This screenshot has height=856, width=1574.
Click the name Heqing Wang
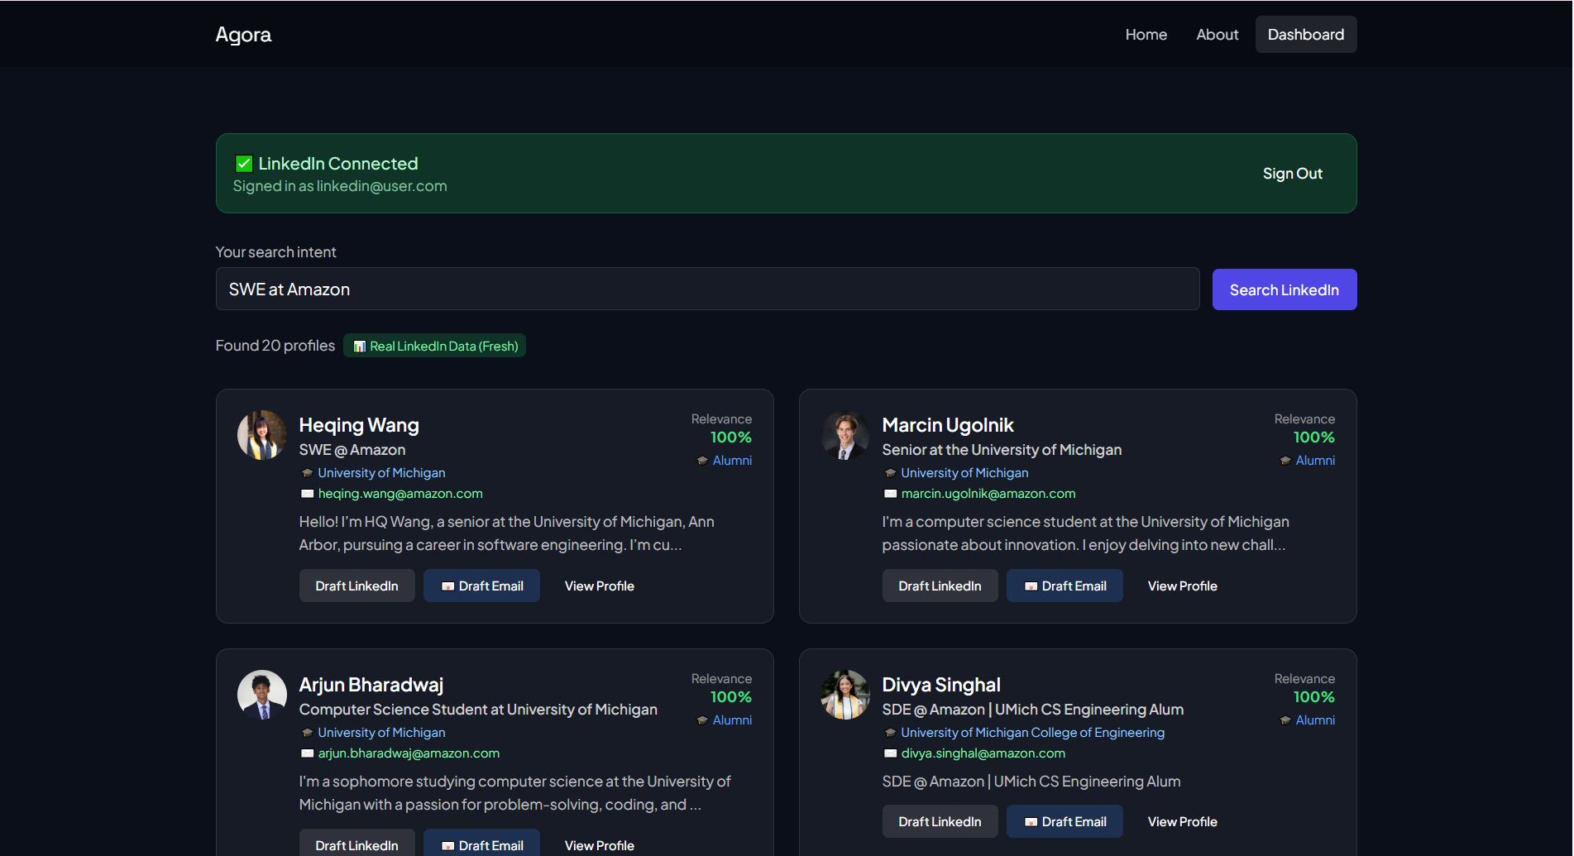coord(359,425)
